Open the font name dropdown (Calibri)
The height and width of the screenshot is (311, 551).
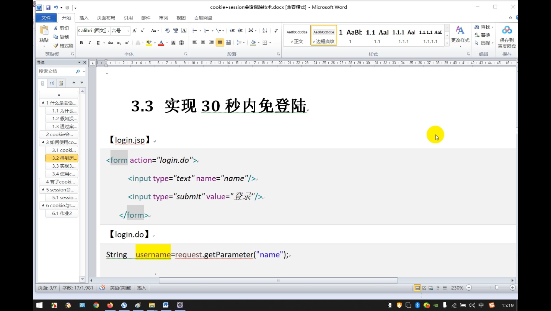click(109, 31)
